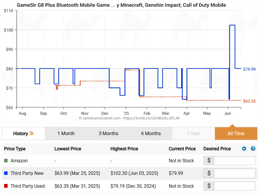Show the 6 Months price history
259x193 pixels.
click(x=151, y=134)
